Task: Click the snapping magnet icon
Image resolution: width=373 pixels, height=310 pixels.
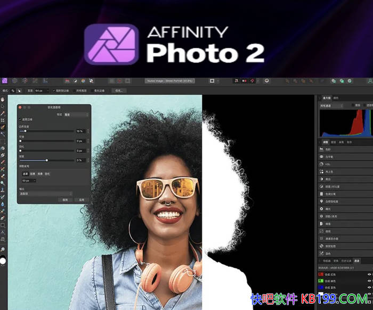Action: click(x=252, y=81)
